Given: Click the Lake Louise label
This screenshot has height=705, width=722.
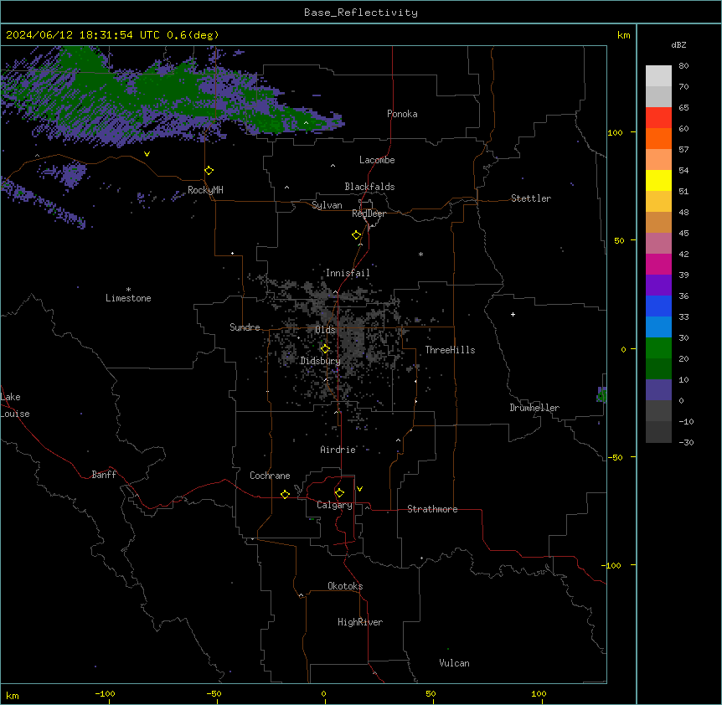Looking at the screenshot, I should (x=15, y=405).
